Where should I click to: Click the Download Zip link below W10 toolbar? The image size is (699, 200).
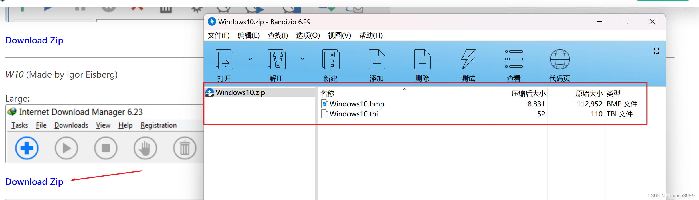click(x=34, y=182)
